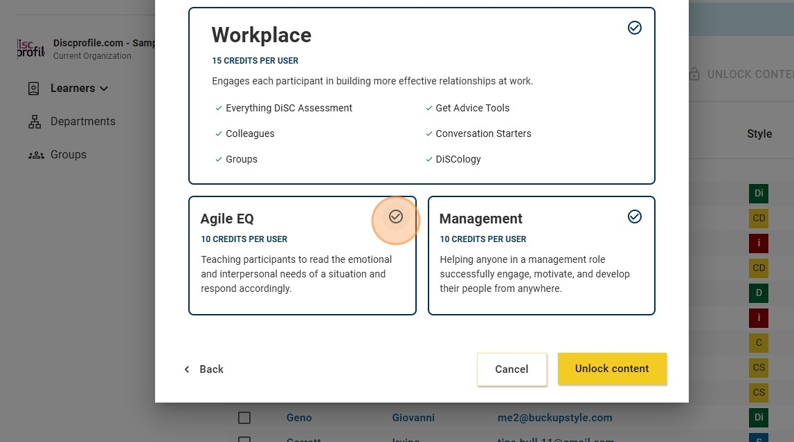Click the Unlock Content lock icon behind dialog
794x442 pixels.
pos(694,74)
